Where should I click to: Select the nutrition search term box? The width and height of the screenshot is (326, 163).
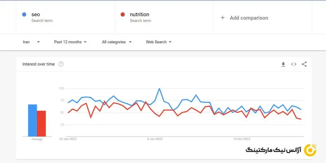[164, 18]
